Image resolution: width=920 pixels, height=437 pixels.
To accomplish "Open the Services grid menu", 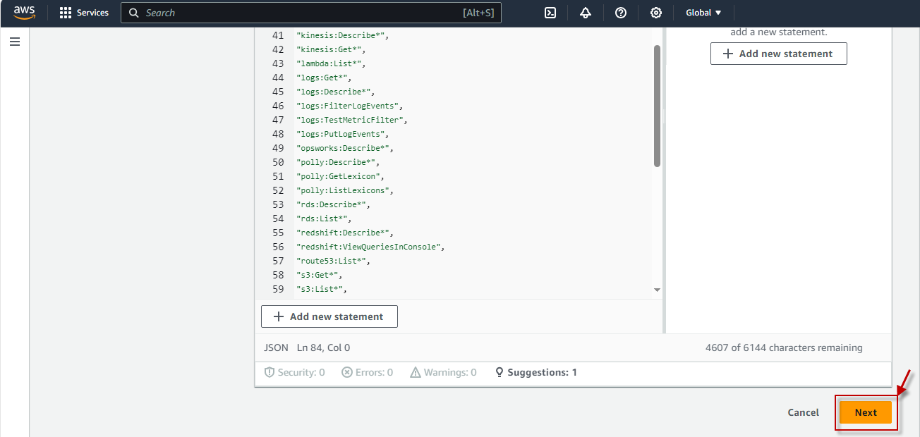I will tap(84, 13).
